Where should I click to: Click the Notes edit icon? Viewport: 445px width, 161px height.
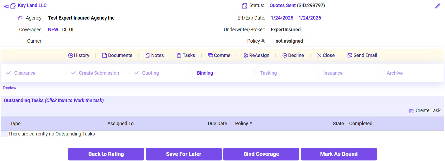148,55
